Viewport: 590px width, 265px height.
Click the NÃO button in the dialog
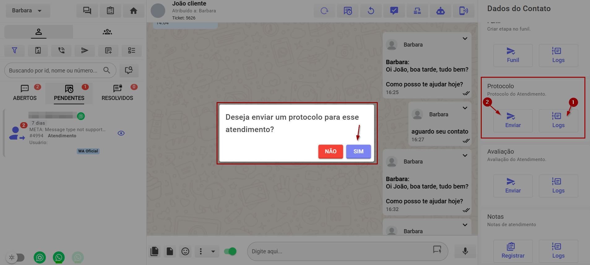click(x=330, y=151)
